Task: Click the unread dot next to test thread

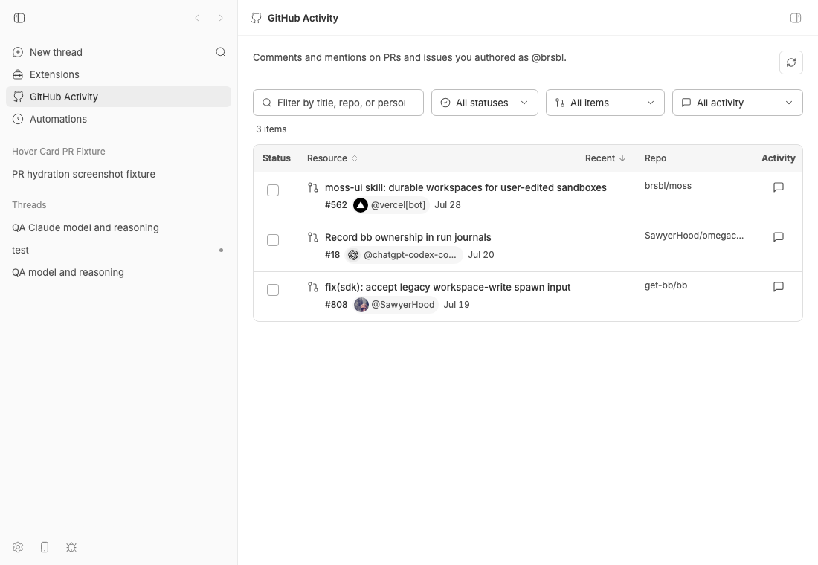Action: point(221,251)
